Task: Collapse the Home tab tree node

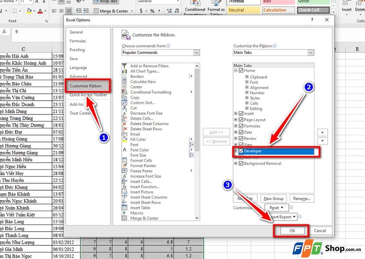Action: 235,71
